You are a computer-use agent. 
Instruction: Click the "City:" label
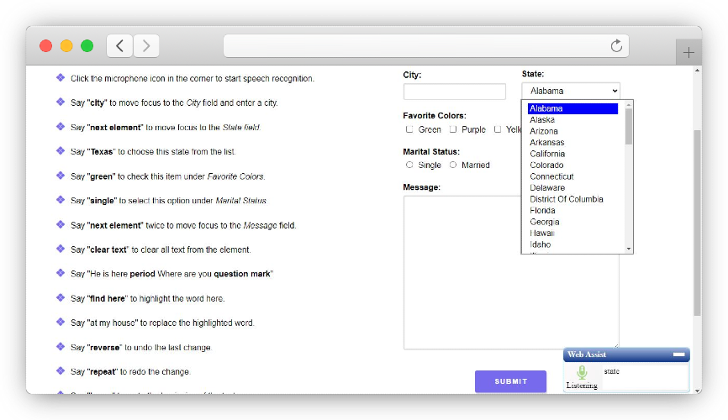click(412, 76)
